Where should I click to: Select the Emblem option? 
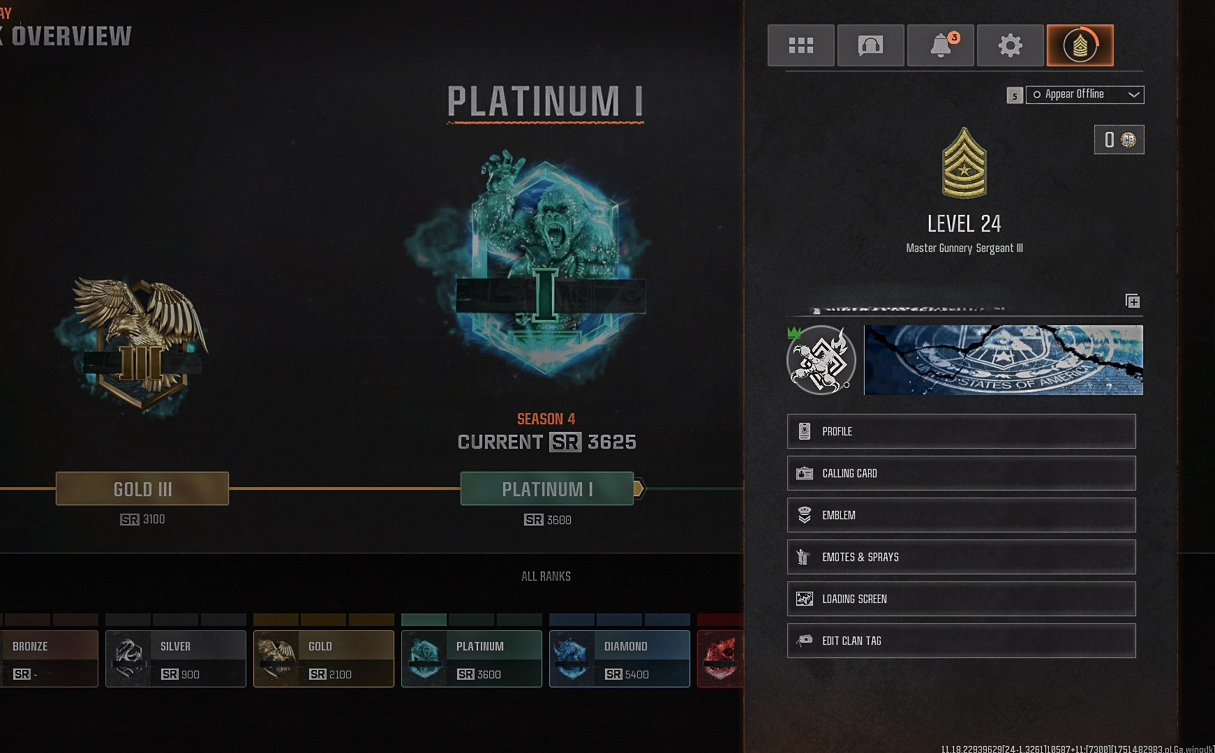click(961, 515)
